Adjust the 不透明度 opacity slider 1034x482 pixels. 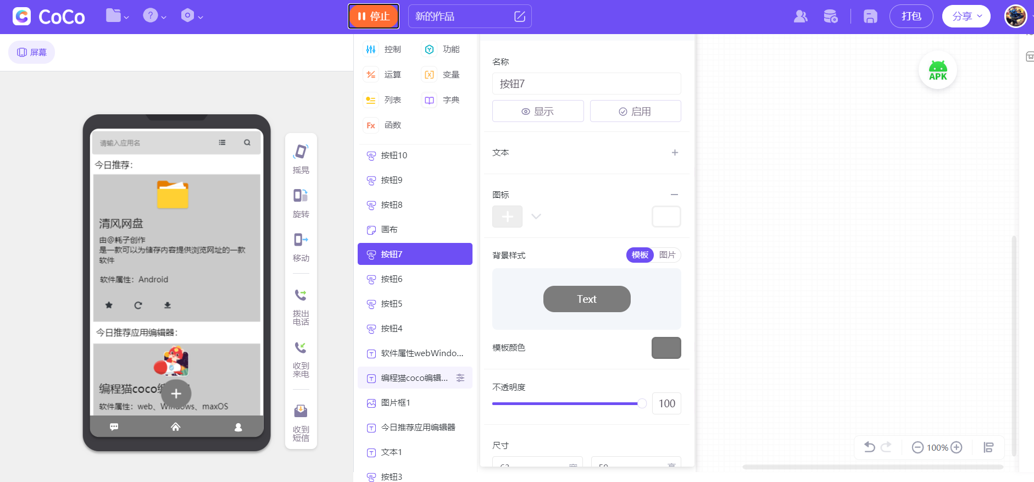point(569,403)
